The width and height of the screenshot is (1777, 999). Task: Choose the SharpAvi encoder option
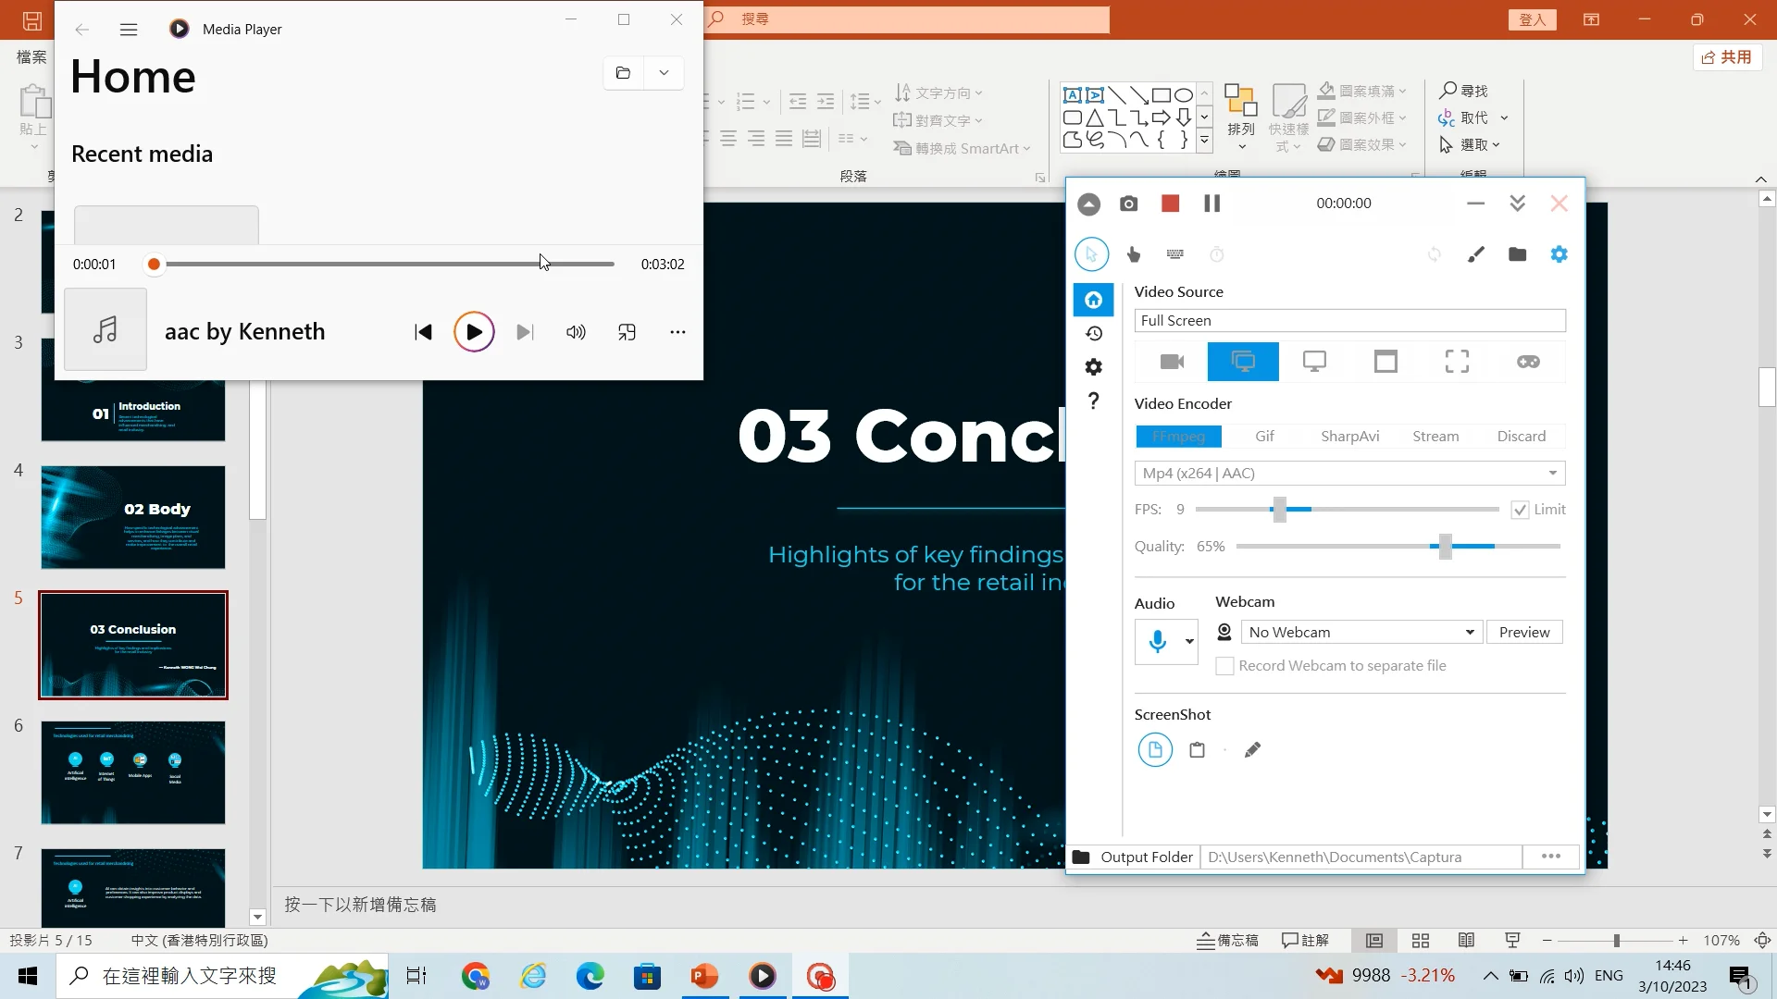pos(1349,437)
